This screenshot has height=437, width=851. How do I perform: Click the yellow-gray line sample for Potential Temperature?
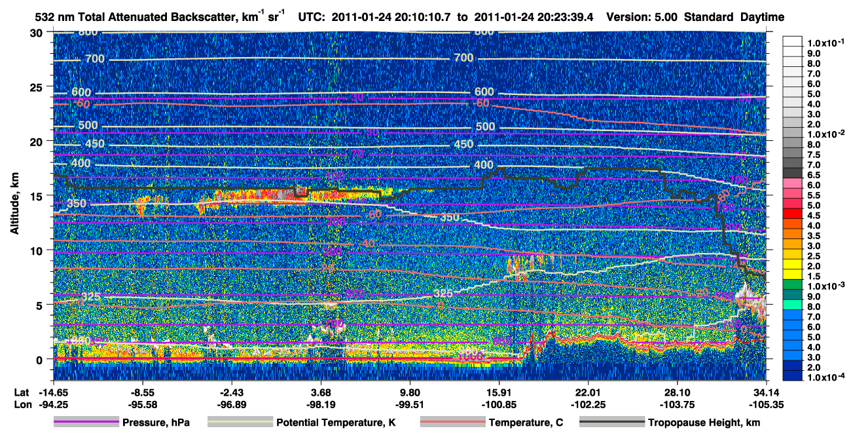(x=240, y=423)
